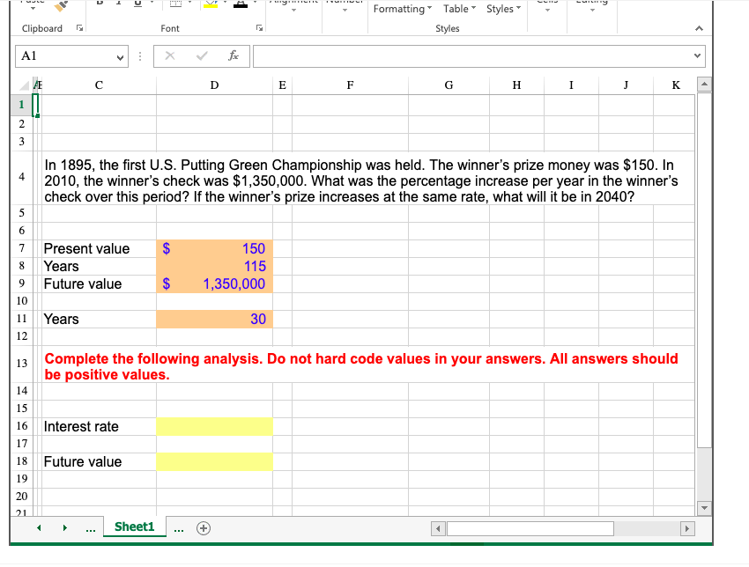
Task: Select the cell showing 1,350,000
Action: [x=214, y=284]
